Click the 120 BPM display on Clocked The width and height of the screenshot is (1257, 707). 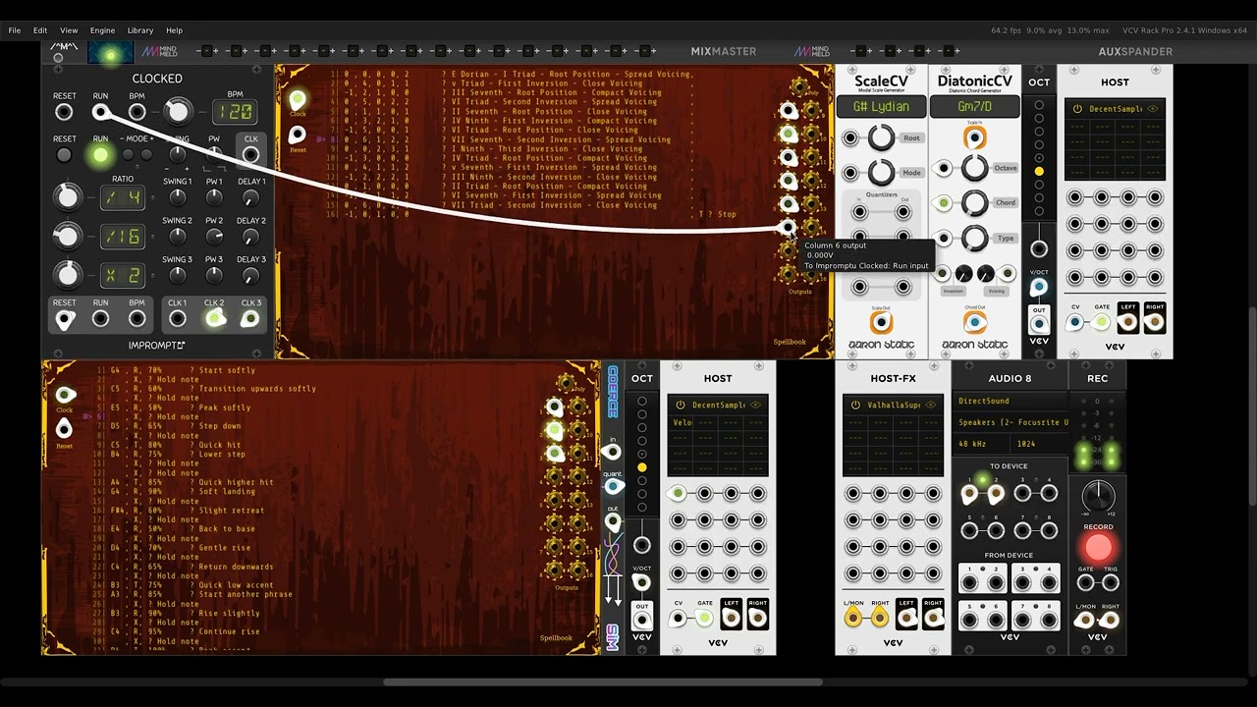pyautogui.click(x=235, y=112)
